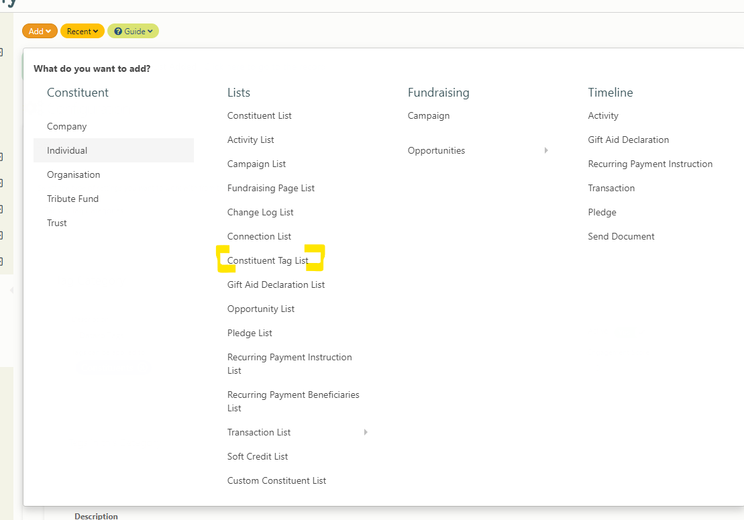Add a Campaign List

[257, 164]
